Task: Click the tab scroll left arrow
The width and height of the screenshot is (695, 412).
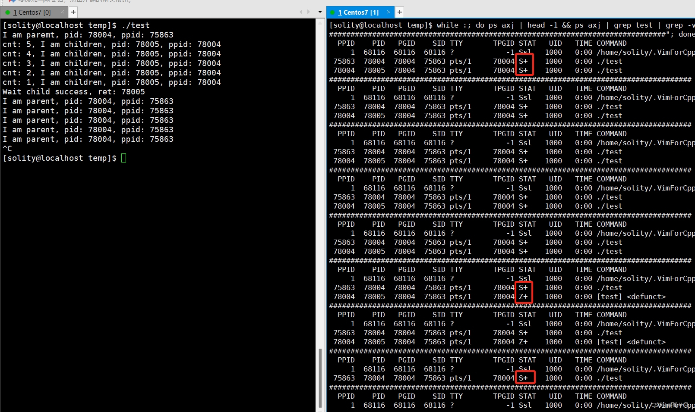Action: [301, 12]
